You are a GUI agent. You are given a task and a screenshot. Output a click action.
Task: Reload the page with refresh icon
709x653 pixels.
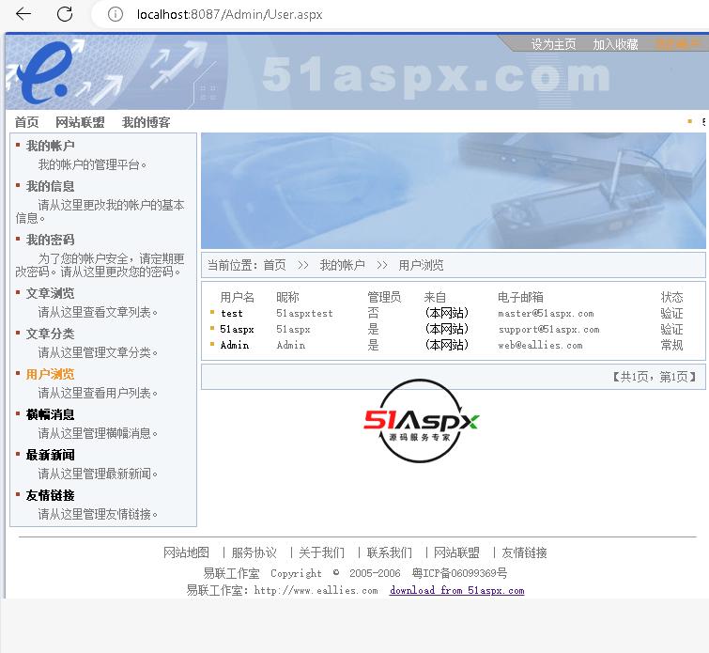click(x=65, y=14)
